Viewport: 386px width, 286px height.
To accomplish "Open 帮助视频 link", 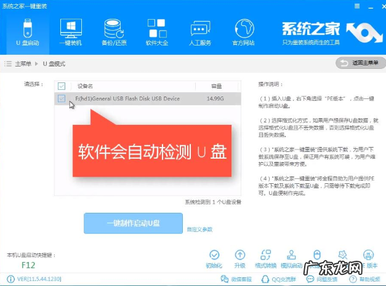I will click(x=364, y=279).
